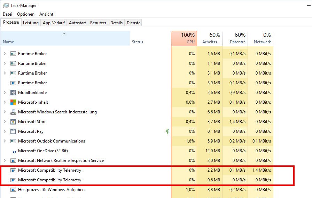This screenshot has width=312, height=198.
Task: Click the Task-Manager title bar icon
Action: pos(6,6)
